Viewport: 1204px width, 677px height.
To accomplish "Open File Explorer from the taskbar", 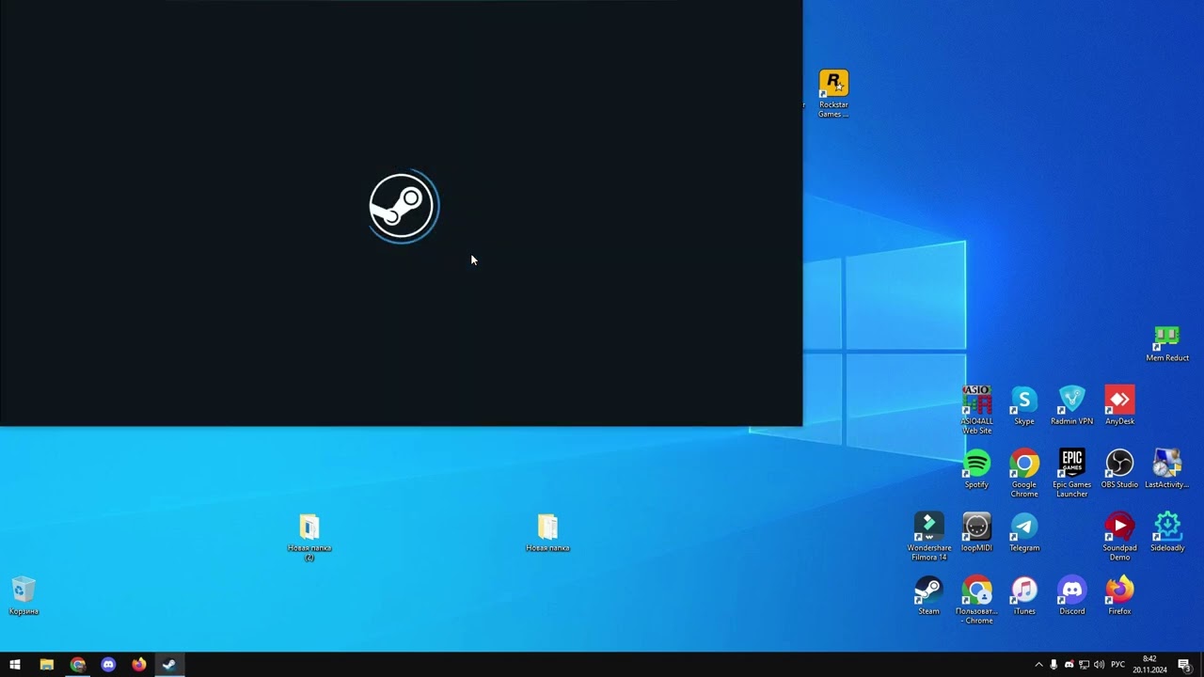I will (46, 665).
